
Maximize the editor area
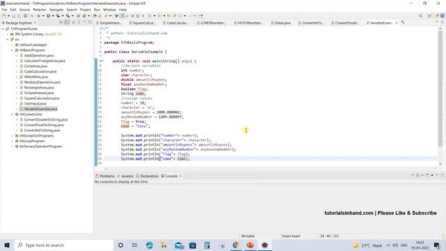click(443, 22)
